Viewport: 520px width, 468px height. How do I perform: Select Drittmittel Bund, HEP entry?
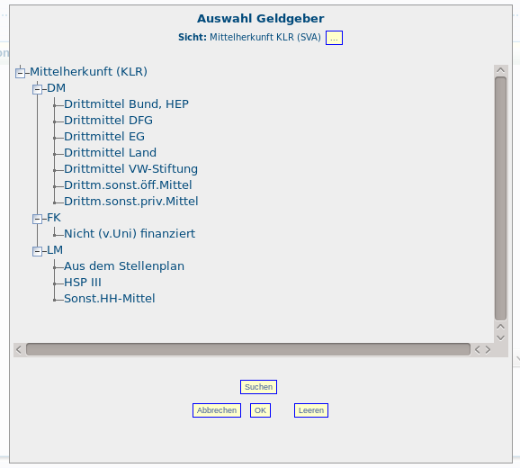(x=126, y=104)
